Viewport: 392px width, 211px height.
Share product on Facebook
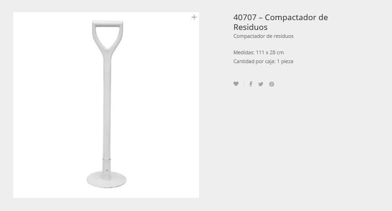point(251,84)
